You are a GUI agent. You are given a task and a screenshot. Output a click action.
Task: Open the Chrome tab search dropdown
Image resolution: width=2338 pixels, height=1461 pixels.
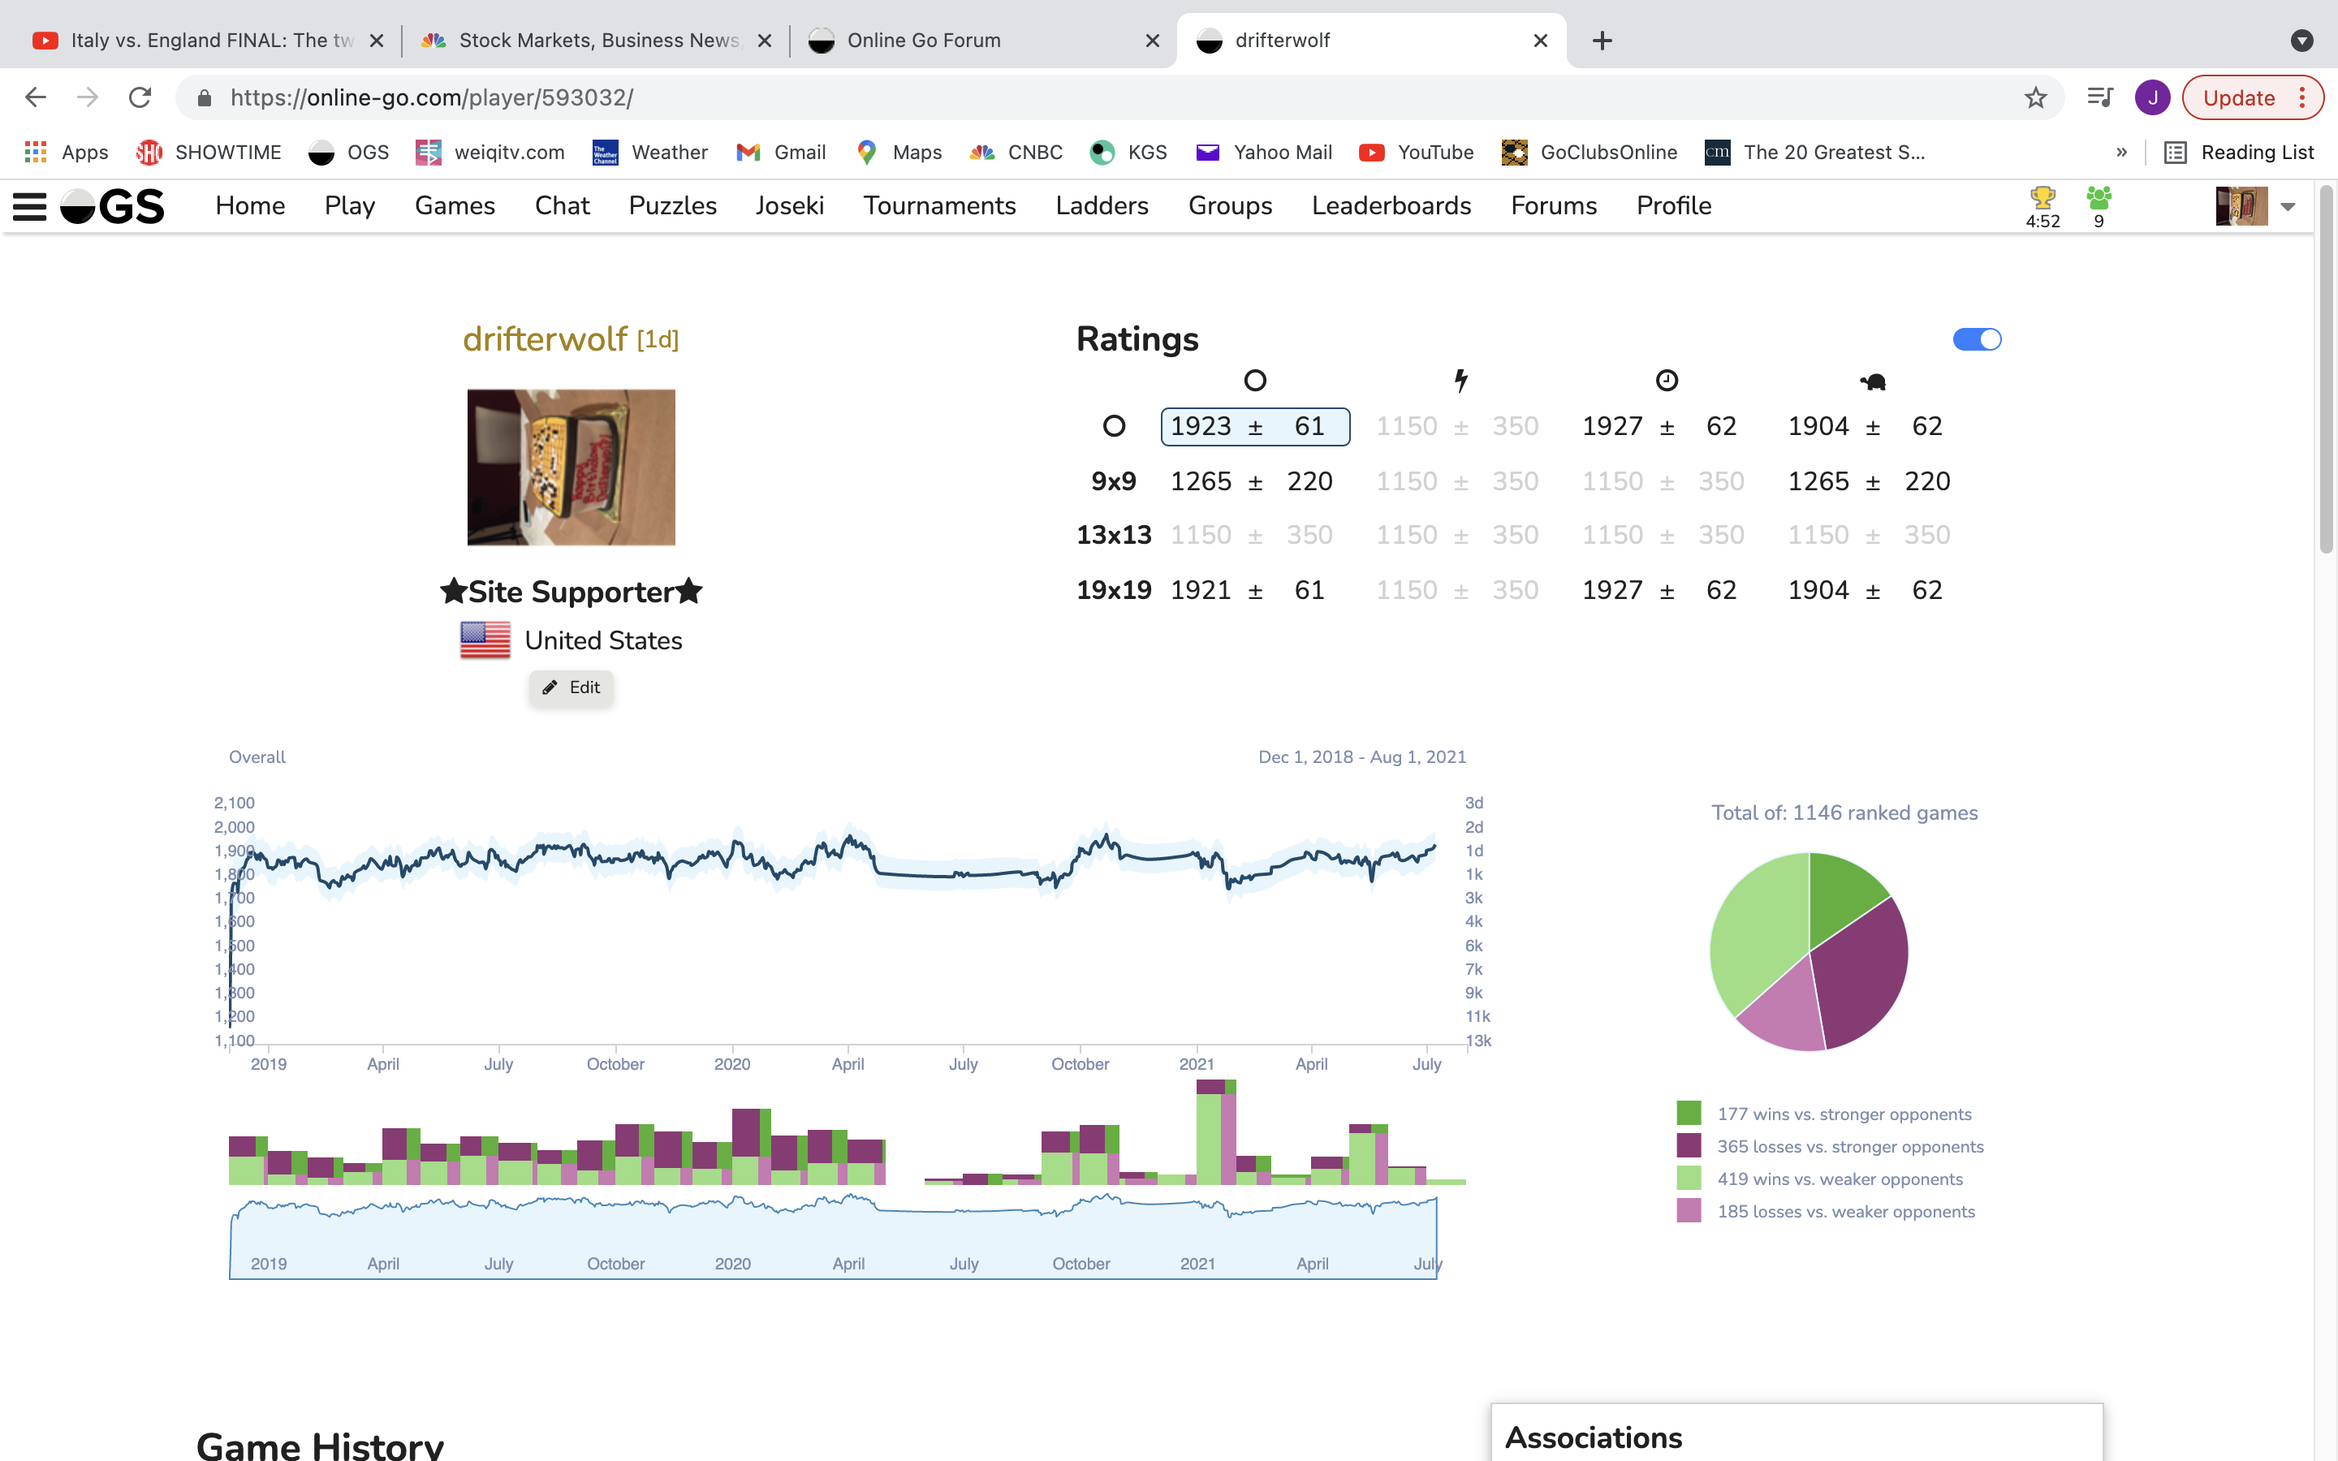click(x=2301, y=41)
